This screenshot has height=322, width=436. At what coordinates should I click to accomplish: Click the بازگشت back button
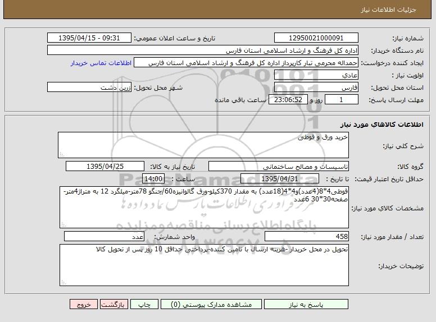point(114,304)
